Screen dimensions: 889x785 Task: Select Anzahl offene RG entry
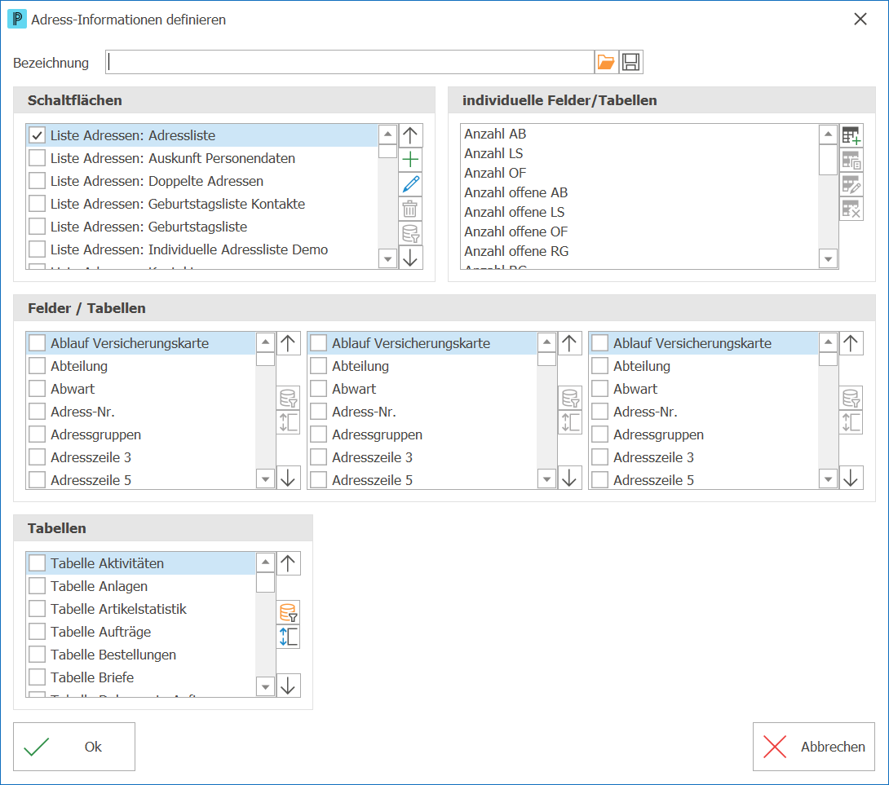coord(640,251)
